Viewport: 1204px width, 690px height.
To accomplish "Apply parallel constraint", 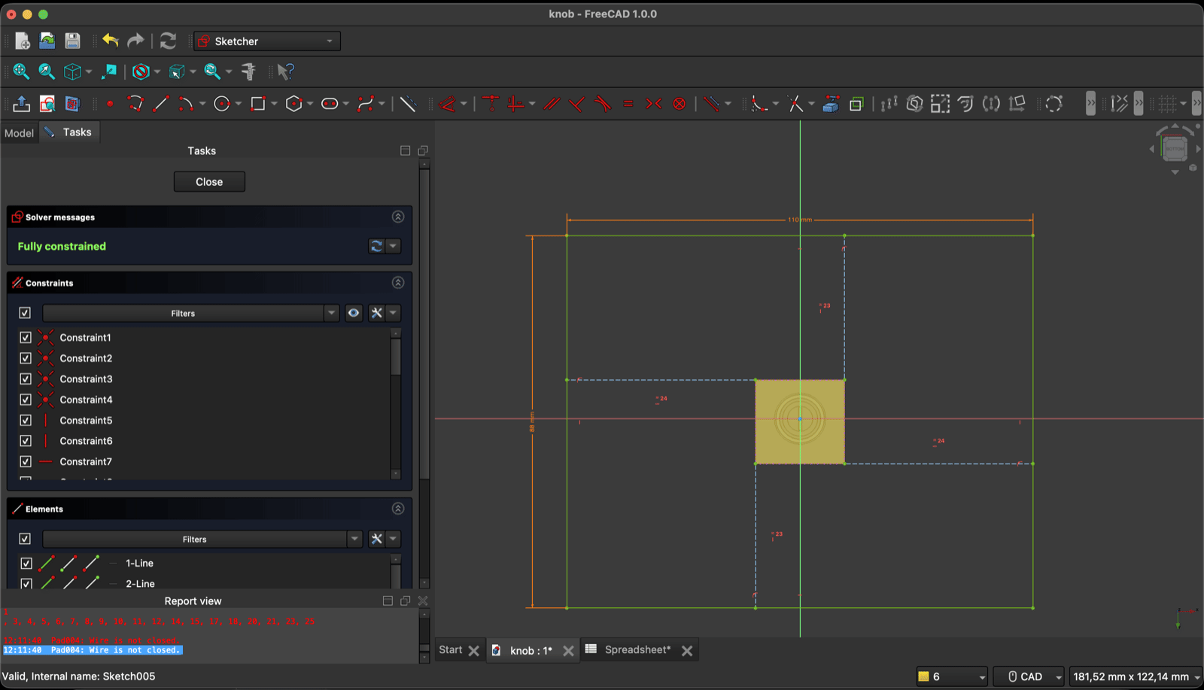I will point(552,104).
